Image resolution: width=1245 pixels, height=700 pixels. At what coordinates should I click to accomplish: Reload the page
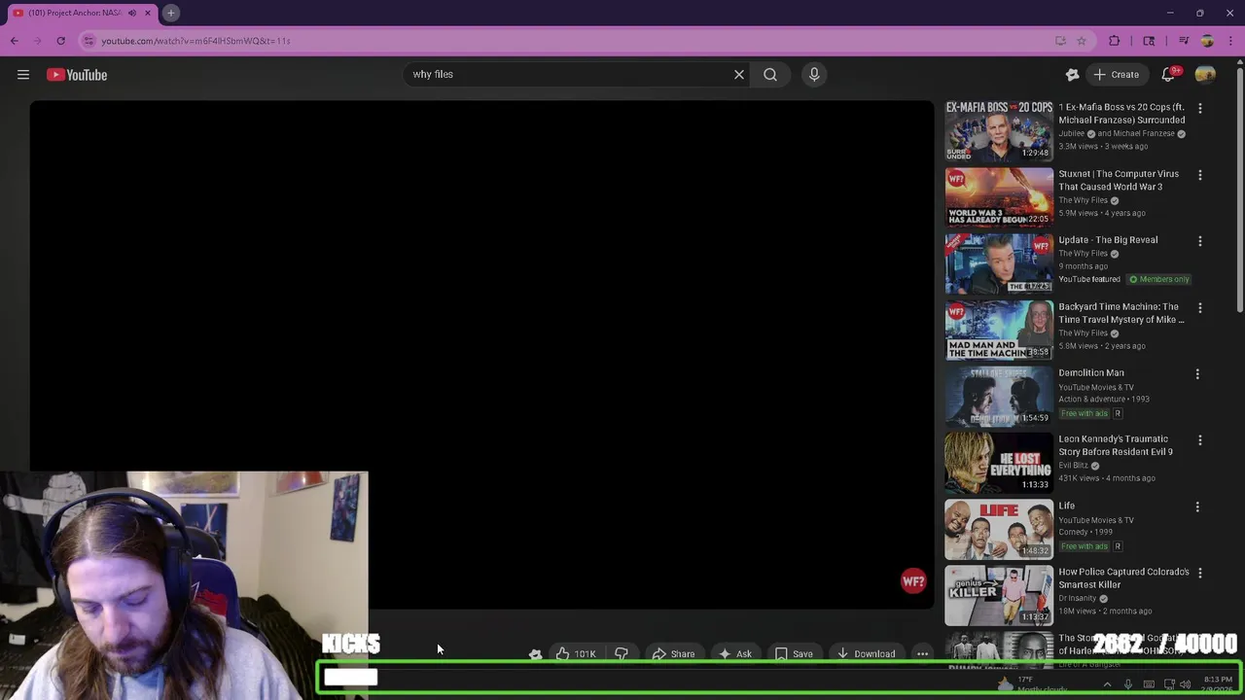pyautogui.click(x=60, y=41)
